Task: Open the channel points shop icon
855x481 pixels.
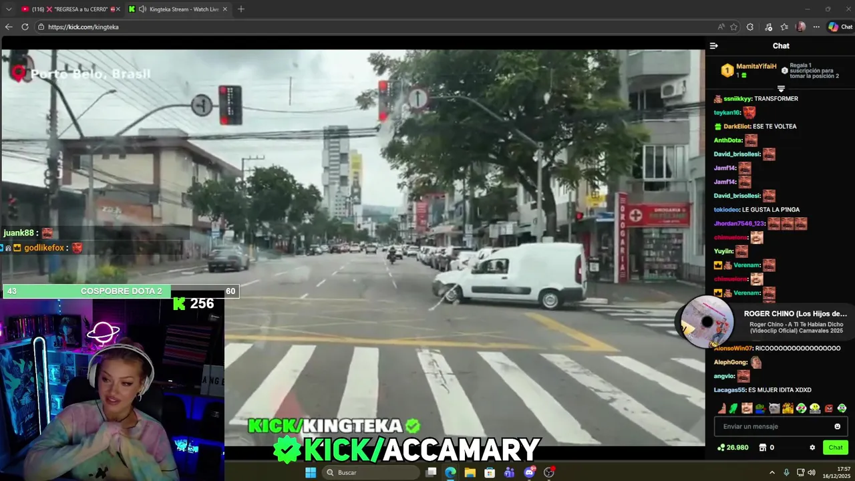Action: pos(762,448)
